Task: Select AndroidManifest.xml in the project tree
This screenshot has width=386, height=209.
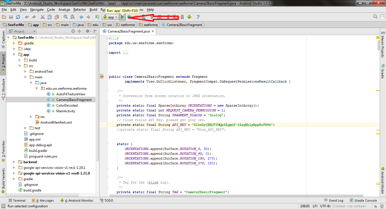Action: 56,122
